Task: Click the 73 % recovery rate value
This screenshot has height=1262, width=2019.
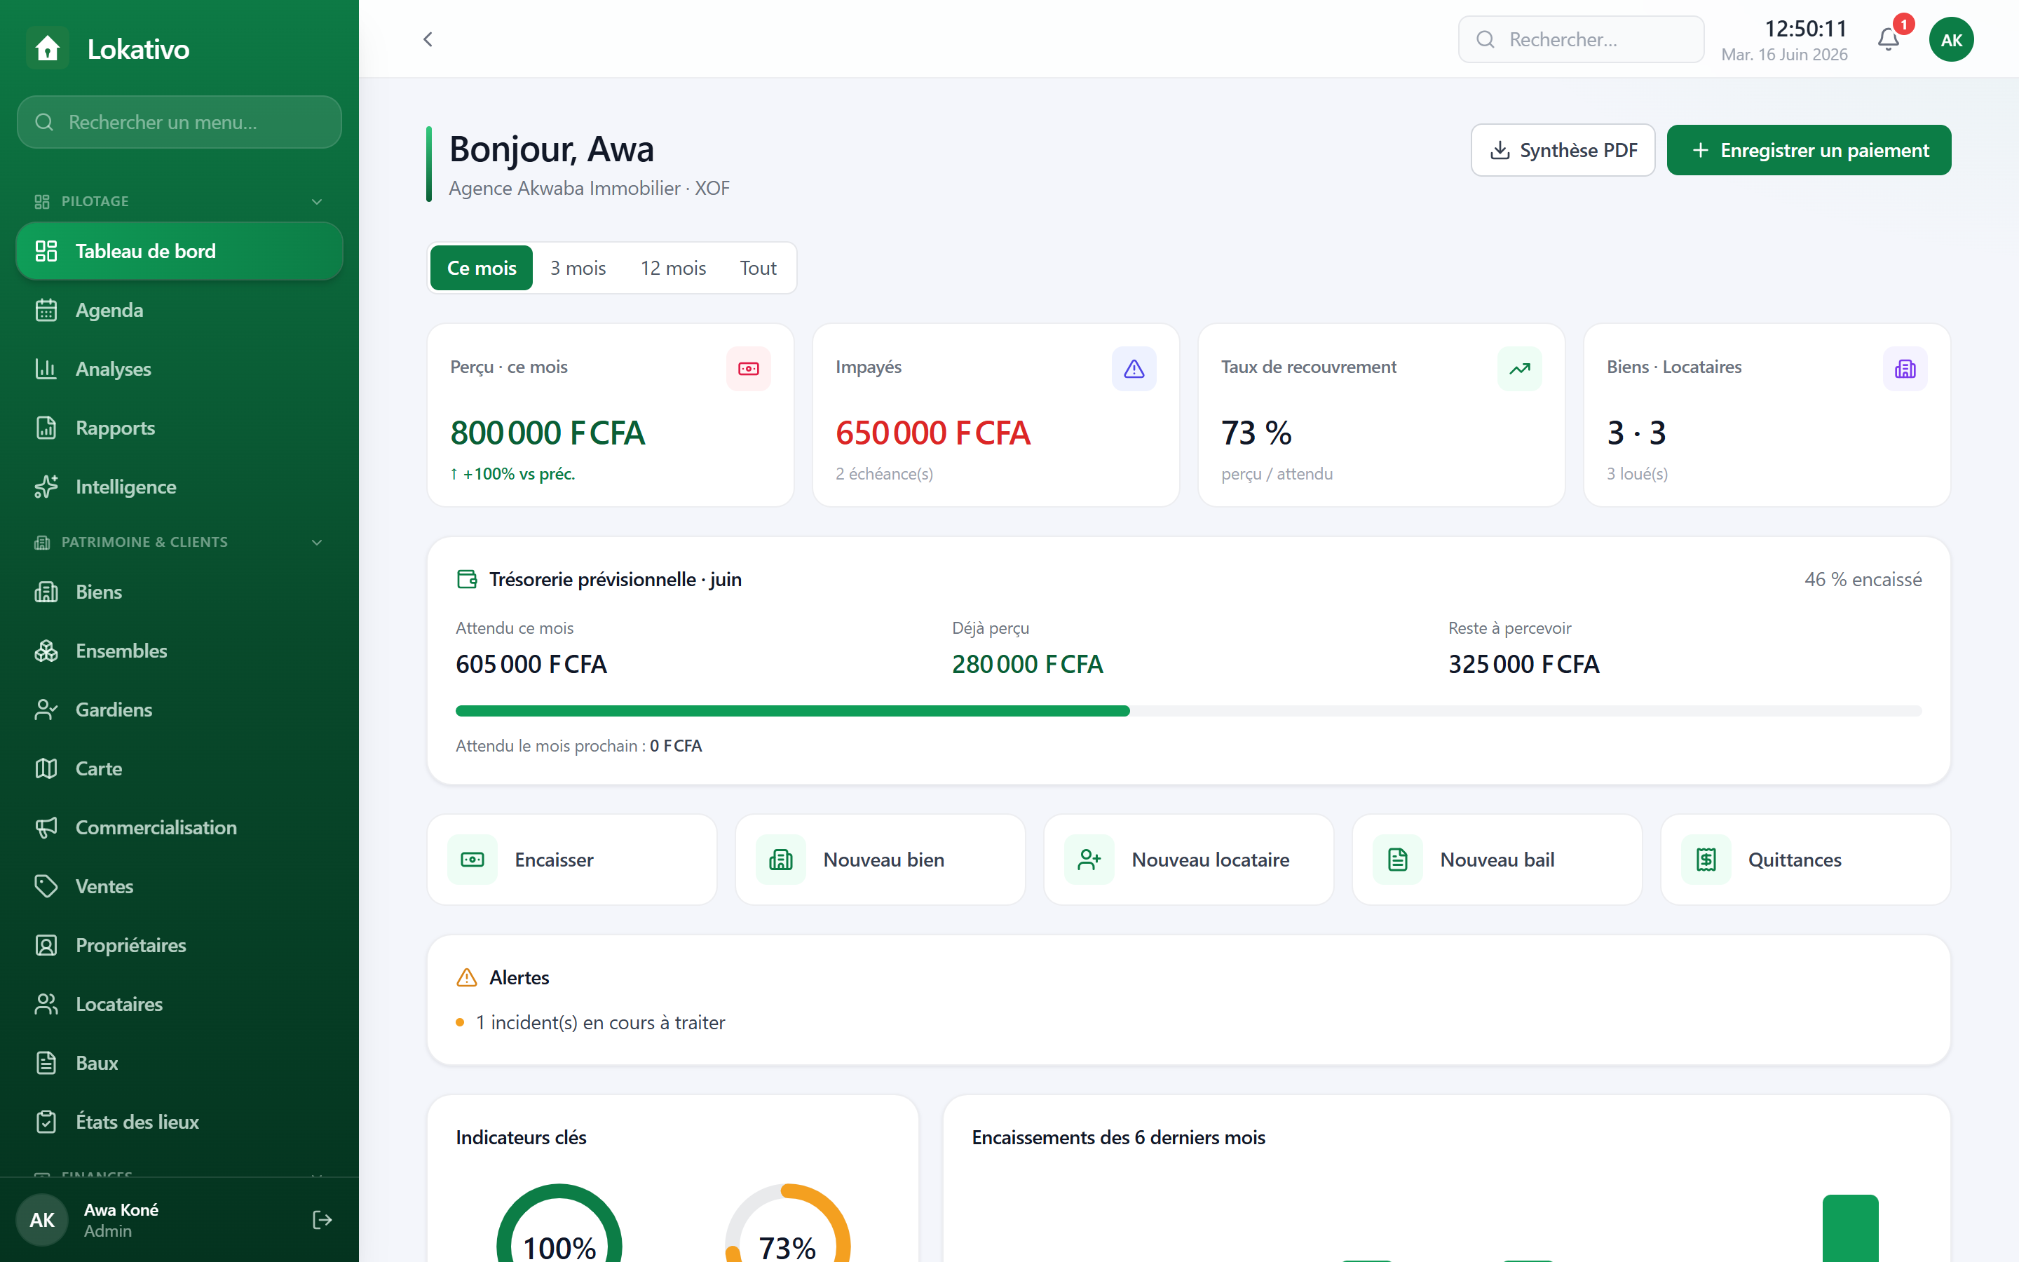Action: 1256,433
